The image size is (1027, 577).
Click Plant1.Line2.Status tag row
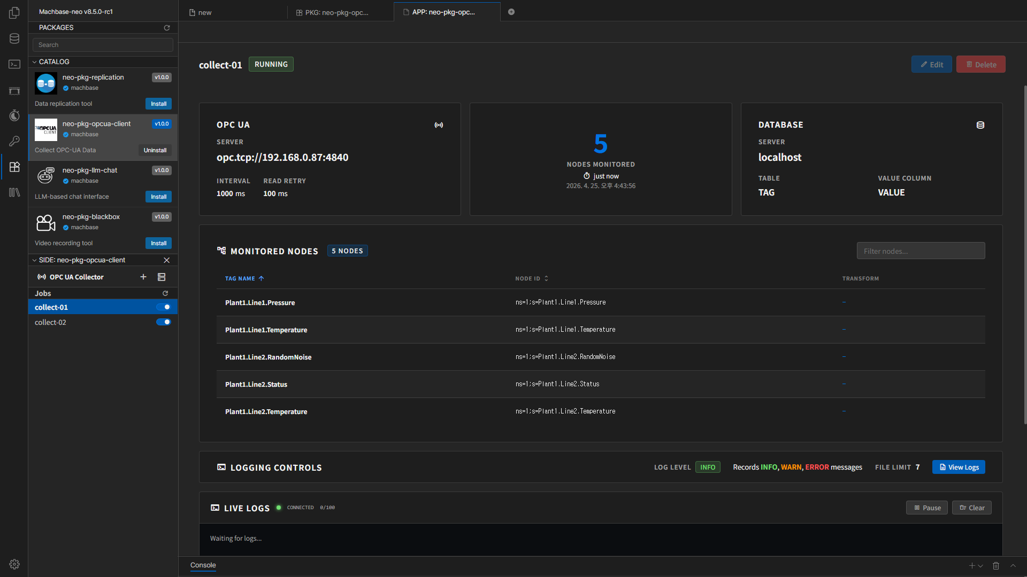601,384
